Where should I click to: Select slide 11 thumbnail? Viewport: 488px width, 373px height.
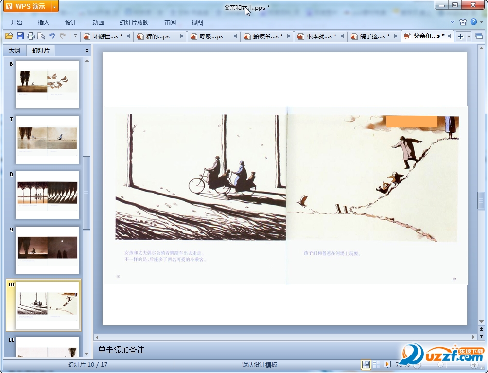(47, 347)
